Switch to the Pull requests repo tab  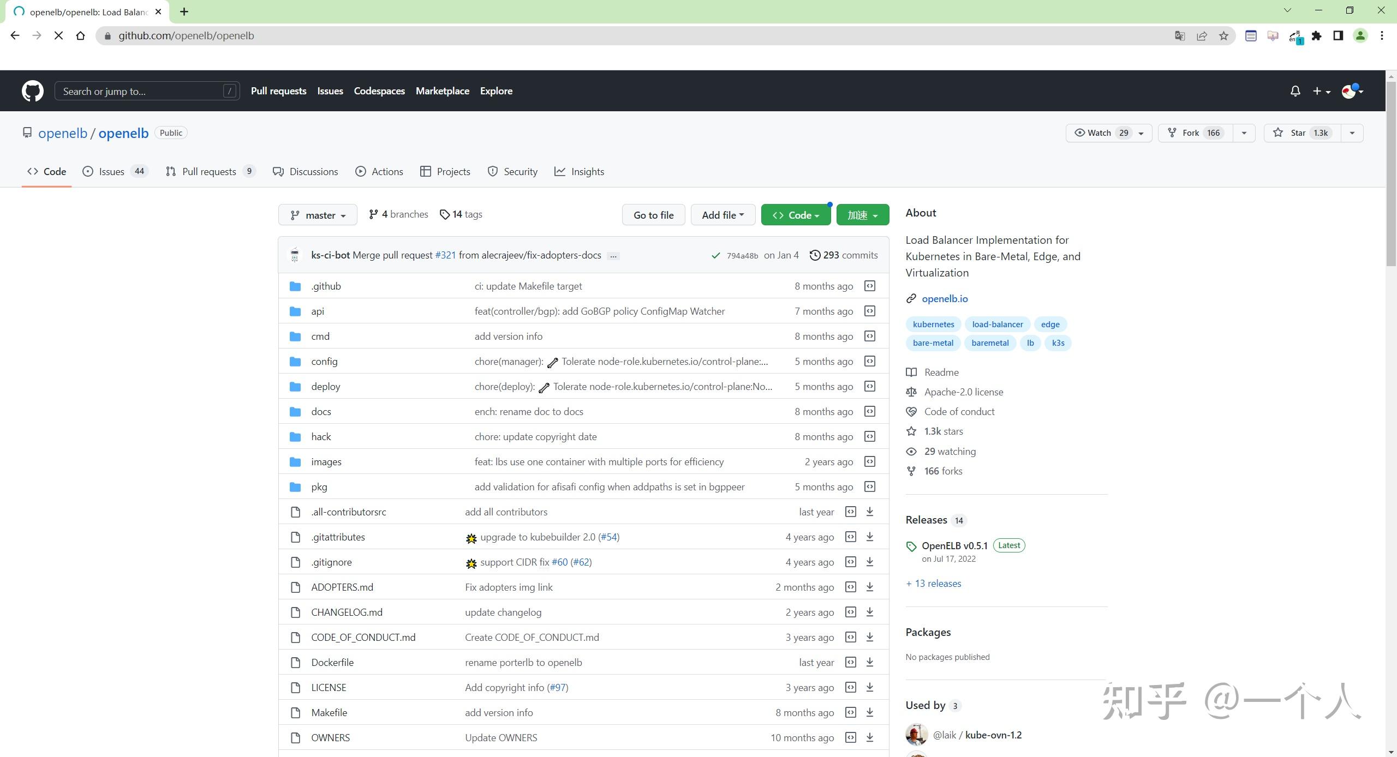210,171
